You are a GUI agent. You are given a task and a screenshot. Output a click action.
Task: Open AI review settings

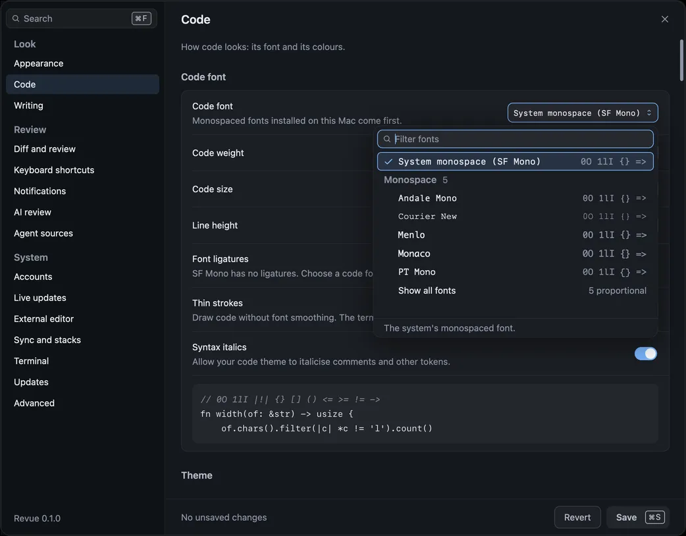click(x=82, y=212)
